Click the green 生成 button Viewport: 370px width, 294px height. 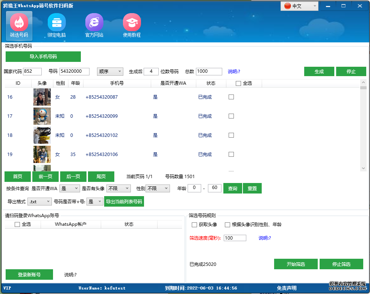[319, 72]
